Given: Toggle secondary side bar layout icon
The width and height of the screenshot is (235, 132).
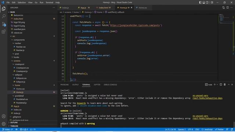Looking at the screenshot, I should [207, 3].
